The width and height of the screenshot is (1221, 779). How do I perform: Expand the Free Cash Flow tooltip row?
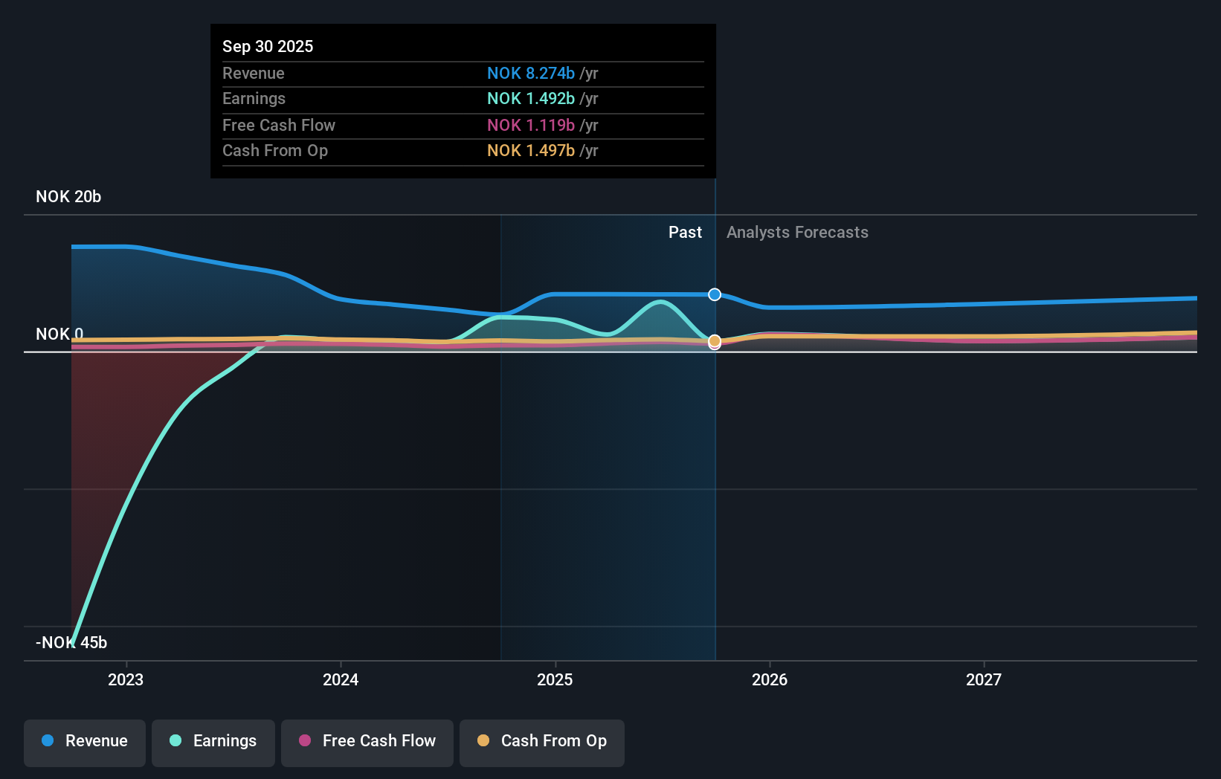click(463, 125)
